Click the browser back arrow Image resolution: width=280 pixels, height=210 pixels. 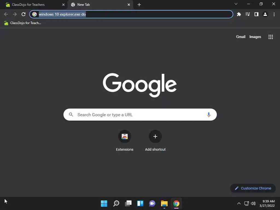tap(6, 14)
